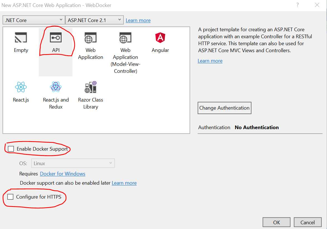Click the Cancel button
The width and height of the screenshot is (327, 229).
[x=307, y=222]
